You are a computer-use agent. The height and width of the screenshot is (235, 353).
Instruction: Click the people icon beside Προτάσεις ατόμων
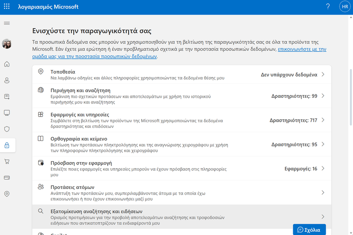41,187
